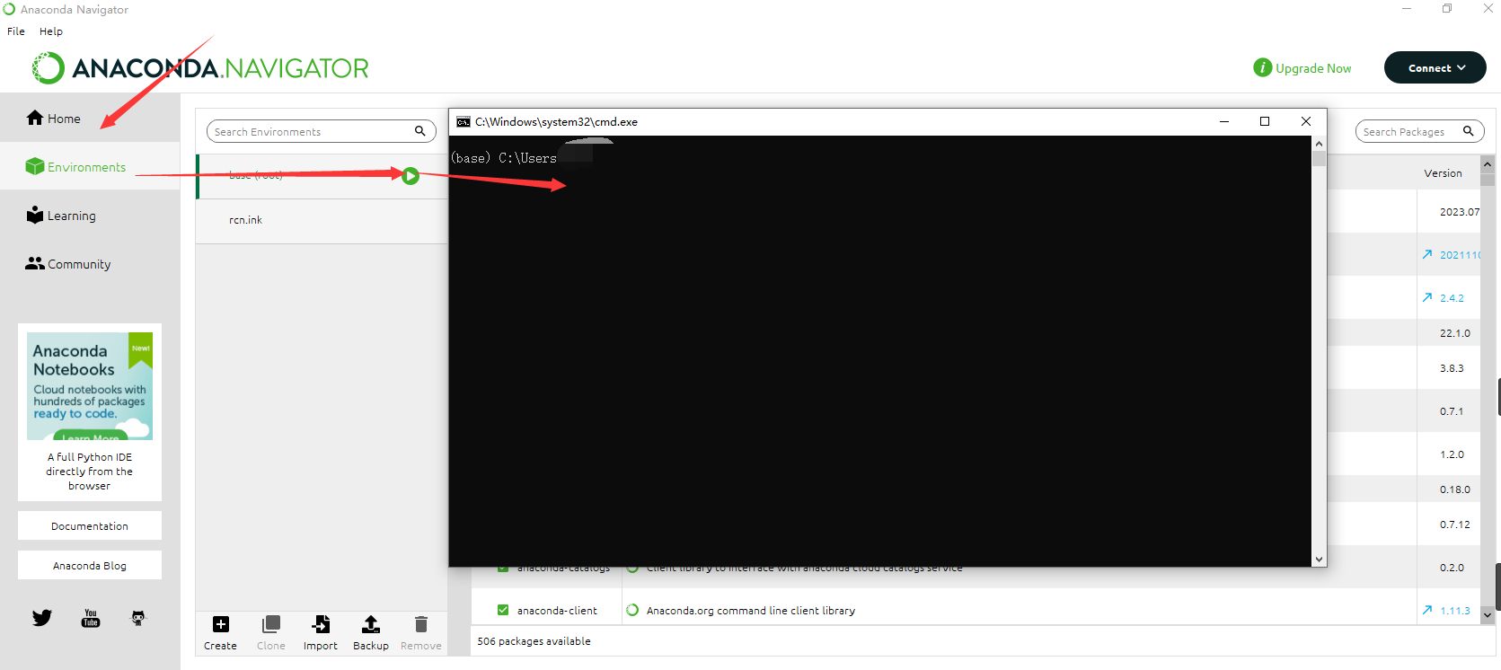Viewport: 1501px width, 670px height.
Task: Open Anaconda's GitHub page icon
Action: [x=138, y=618]
